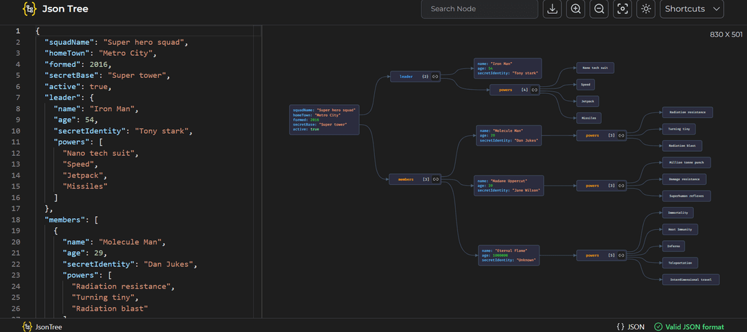Select the Million tonne punch node
The width and height of the screenshot is (747, 332).
[x=687, y=163]
